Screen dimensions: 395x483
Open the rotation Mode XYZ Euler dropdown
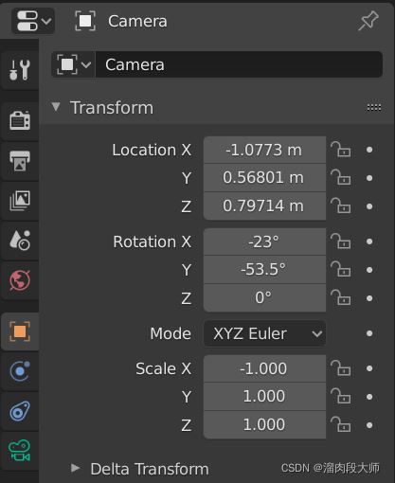[264, 333]
